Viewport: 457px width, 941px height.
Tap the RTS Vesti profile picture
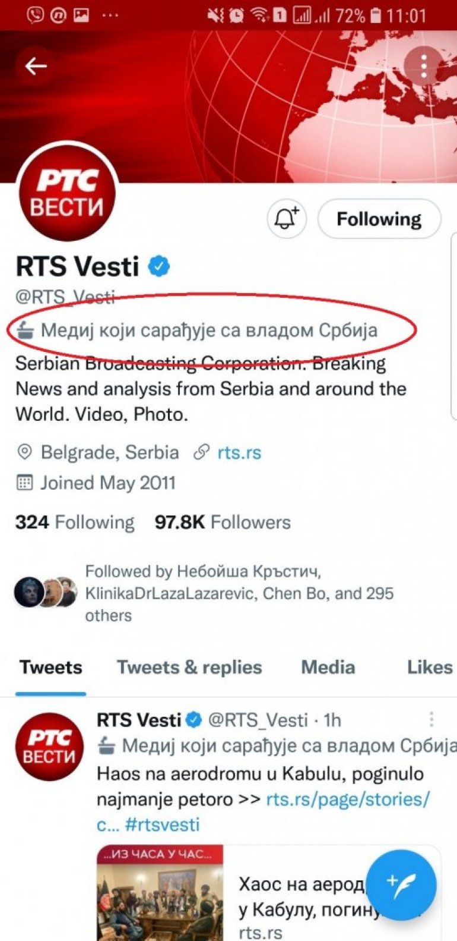[66, 193]
